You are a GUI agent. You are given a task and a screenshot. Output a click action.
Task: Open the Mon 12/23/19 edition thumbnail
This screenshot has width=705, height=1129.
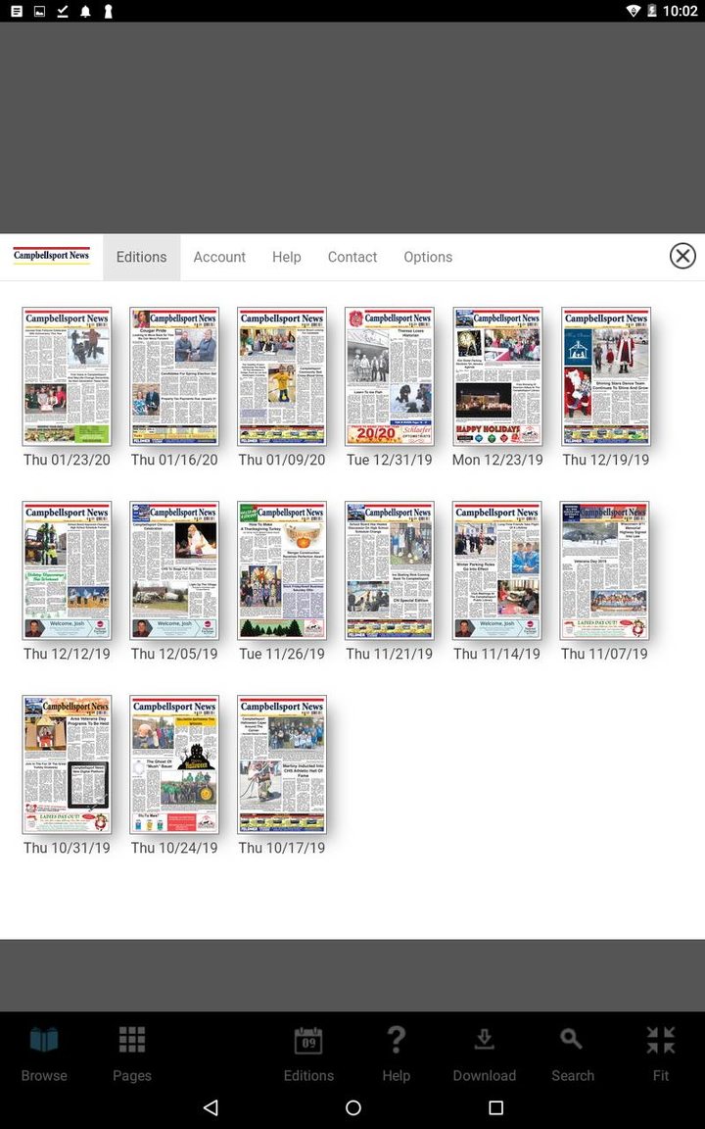[x=497, y=376]
